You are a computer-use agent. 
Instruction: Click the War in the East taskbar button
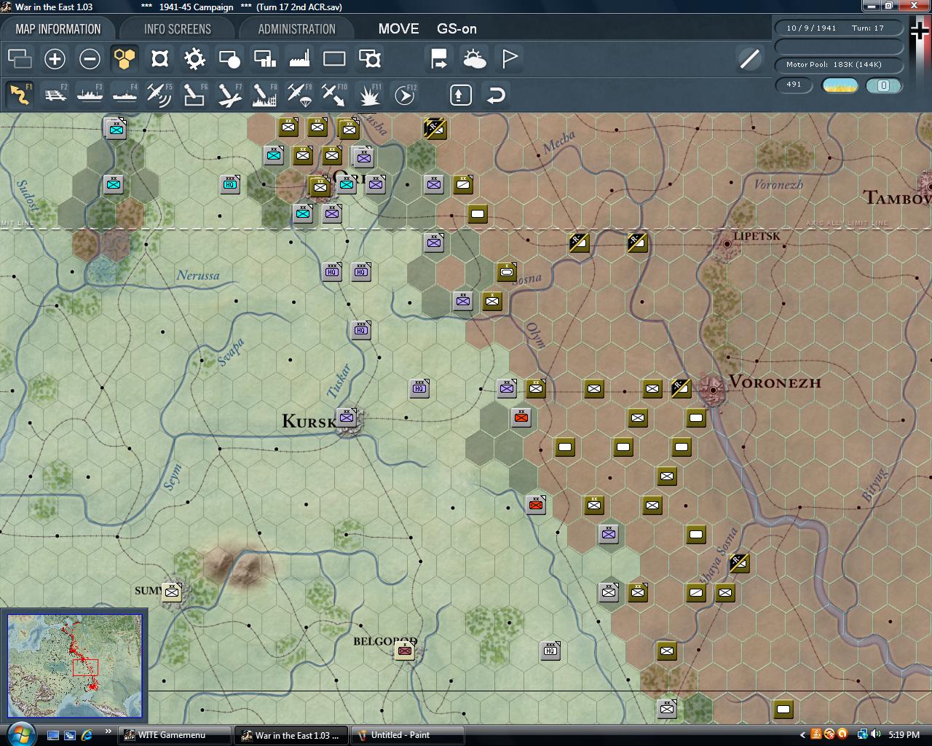(291, 735)
